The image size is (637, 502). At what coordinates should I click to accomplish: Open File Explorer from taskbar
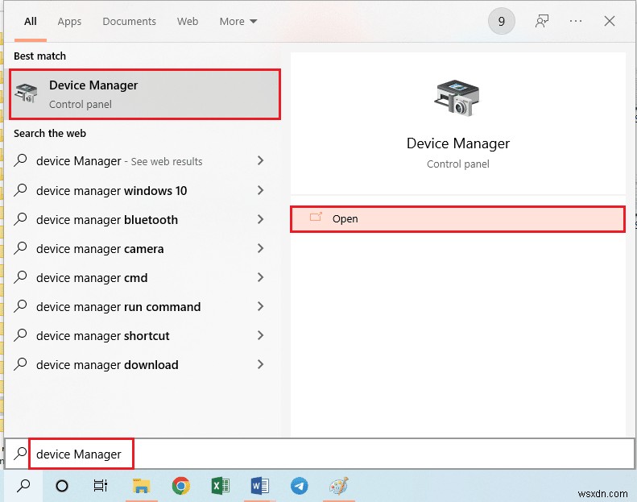click(x=141, y=485)
